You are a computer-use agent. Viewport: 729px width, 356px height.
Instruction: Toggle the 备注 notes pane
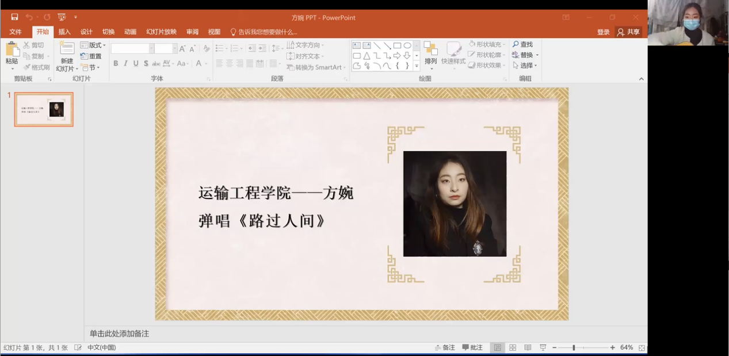445,347
